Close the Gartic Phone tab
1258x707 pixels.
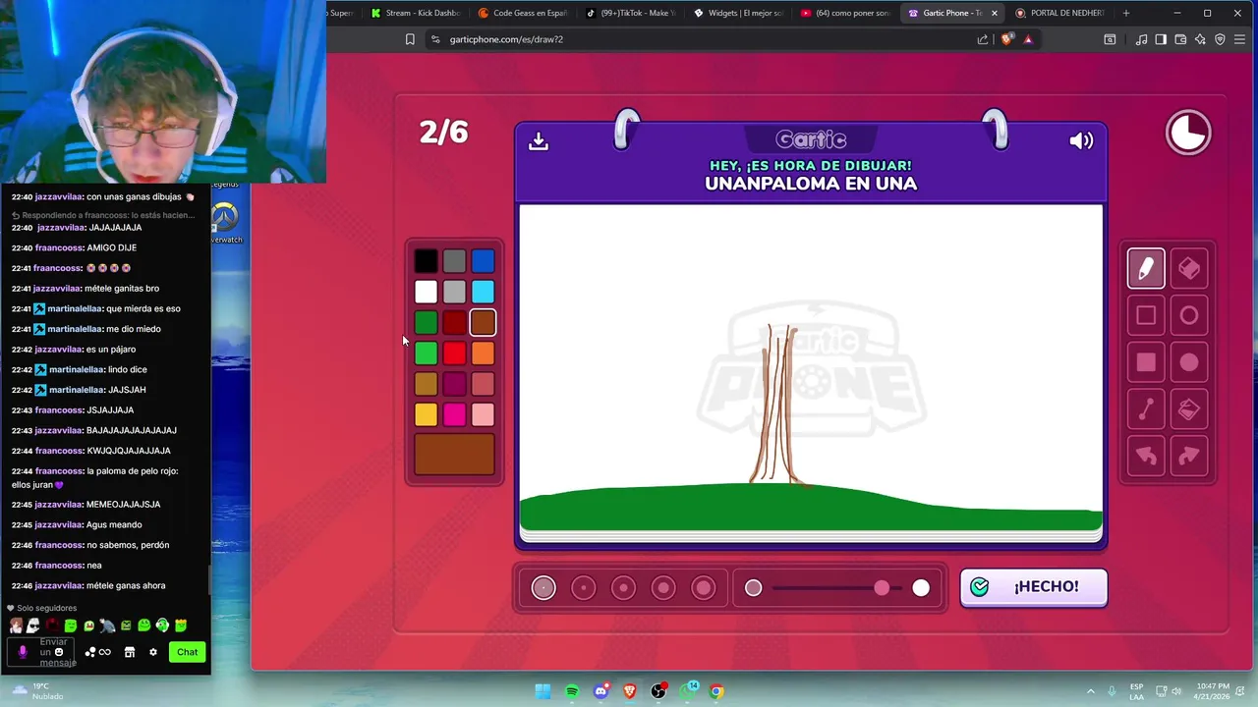(994, 13)
